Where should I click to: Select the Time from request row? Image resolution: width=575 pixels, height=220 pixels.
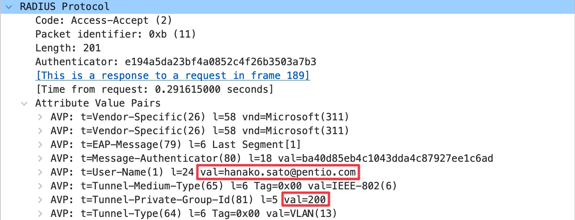154,89
